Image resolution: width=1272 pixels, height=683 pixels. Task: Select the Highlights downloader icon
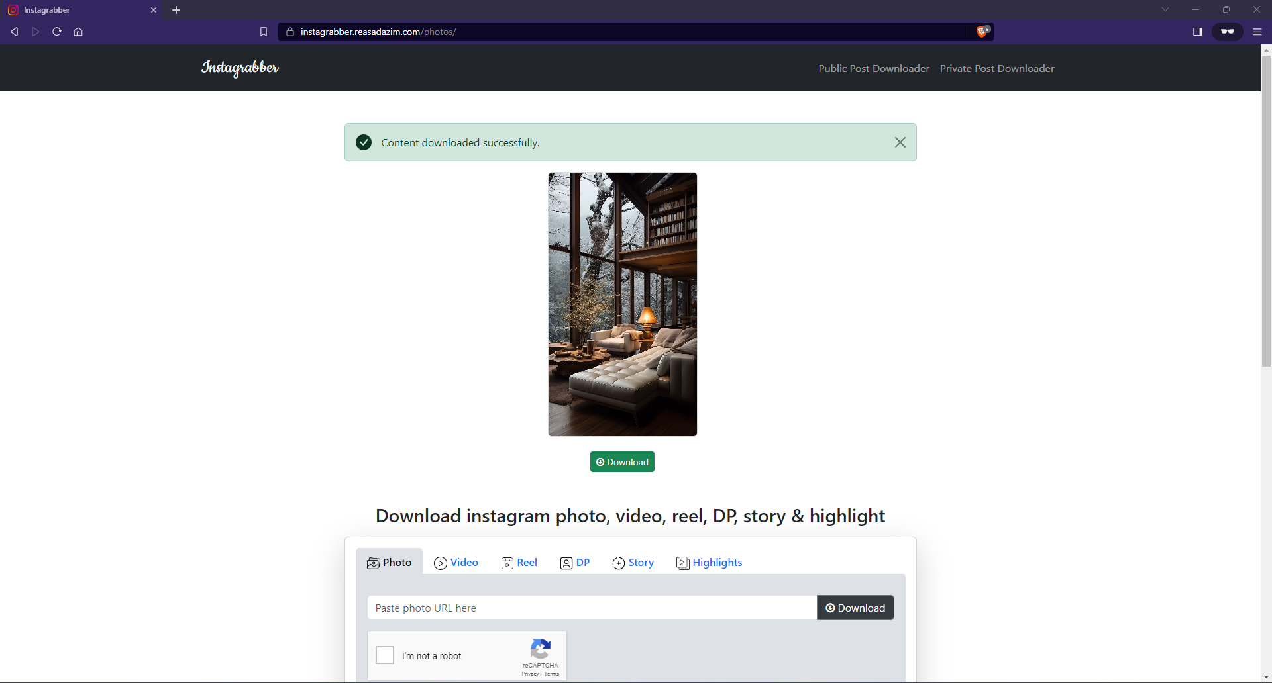pos(682,563)
